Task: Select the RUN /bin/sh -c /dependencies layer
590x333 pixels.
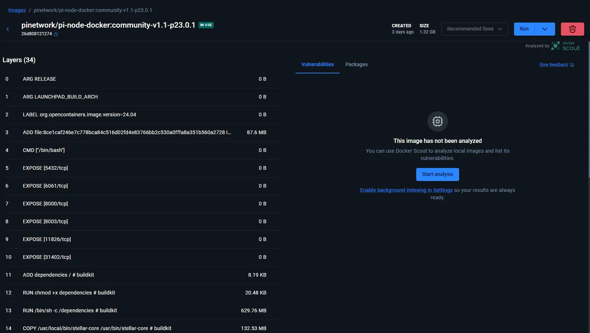Action: coord(144,311)
